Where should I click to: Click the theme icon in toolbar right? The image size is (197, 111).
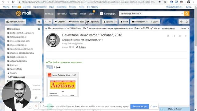click(181, 22)
